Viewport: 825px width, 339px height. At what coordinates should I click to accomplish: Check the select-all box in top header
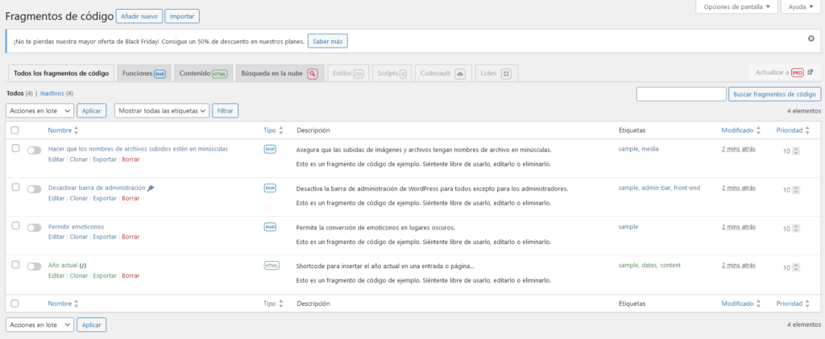[x=15, y=130]
